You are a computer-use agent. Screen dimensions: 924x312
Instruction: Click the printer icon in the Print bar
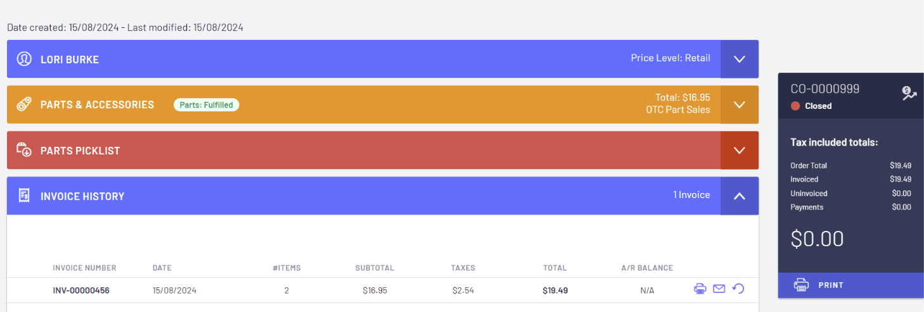[801, 285]
